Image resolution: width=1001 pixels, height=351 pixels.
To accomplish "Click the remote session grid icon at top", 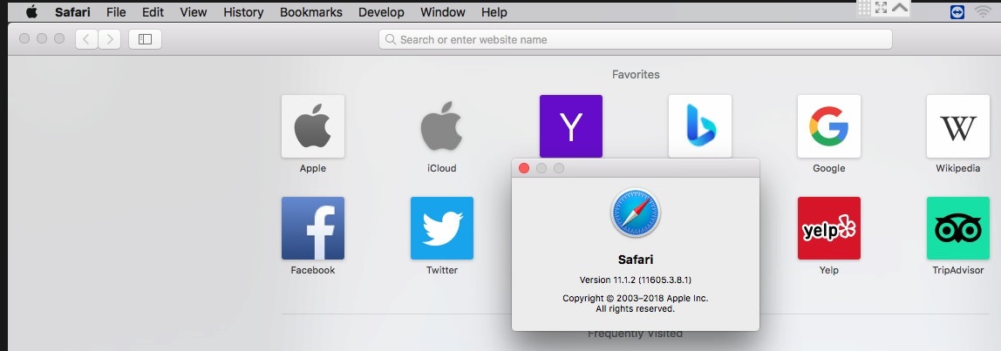I will click(864, 8).
